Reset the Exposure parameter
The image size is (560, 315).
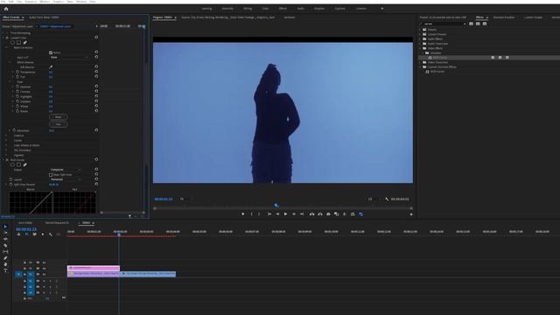(x=96, y=87)
